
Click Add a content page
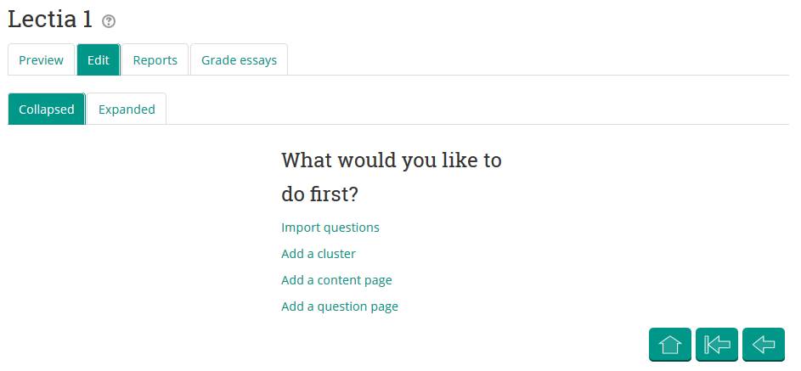(x=336, y=280)
